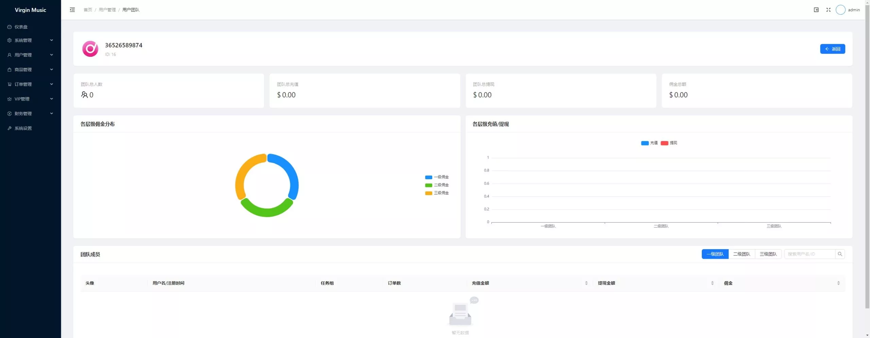870x338 pixels.
Task: Click the layout panel icon in top bar
Action: point(816,10)
